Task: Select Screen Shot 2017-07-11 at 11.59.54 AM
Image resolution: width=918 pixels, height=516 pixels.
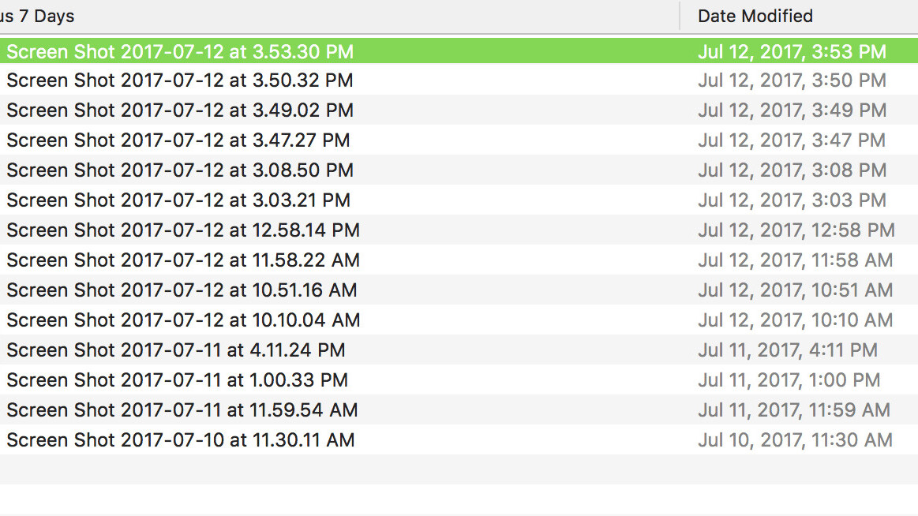Action: click(182, 410)
